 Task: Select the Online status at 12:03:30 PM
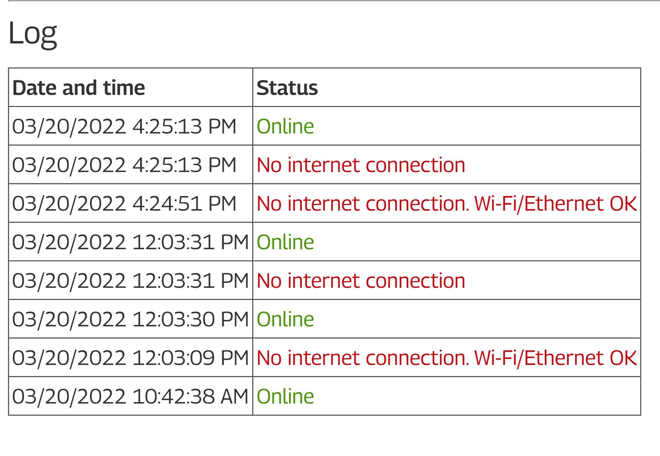[285, 319]
